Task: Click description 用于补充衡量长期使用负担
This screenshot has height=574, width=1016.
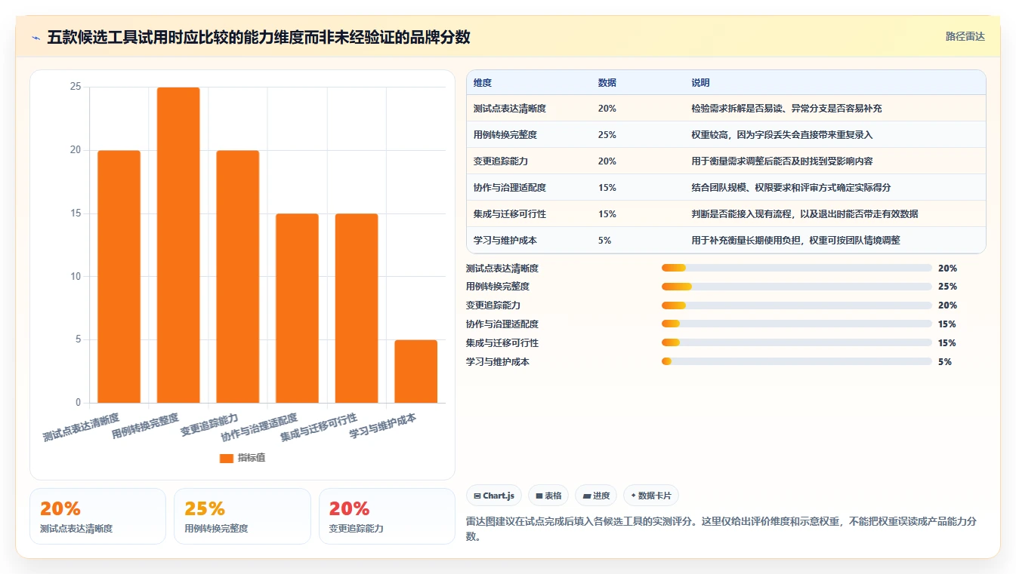Action: click(795, 241)
